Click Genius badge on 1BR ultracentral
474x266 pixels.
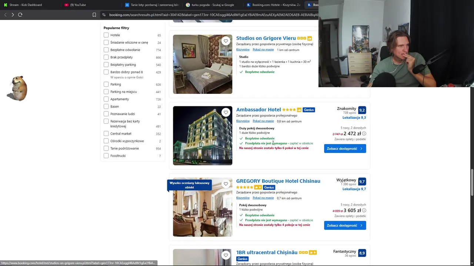click(x=243, y=259)
